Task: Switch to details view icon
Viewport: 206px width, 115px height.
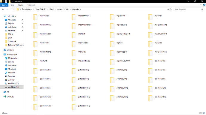Action: tap(200, 113)
